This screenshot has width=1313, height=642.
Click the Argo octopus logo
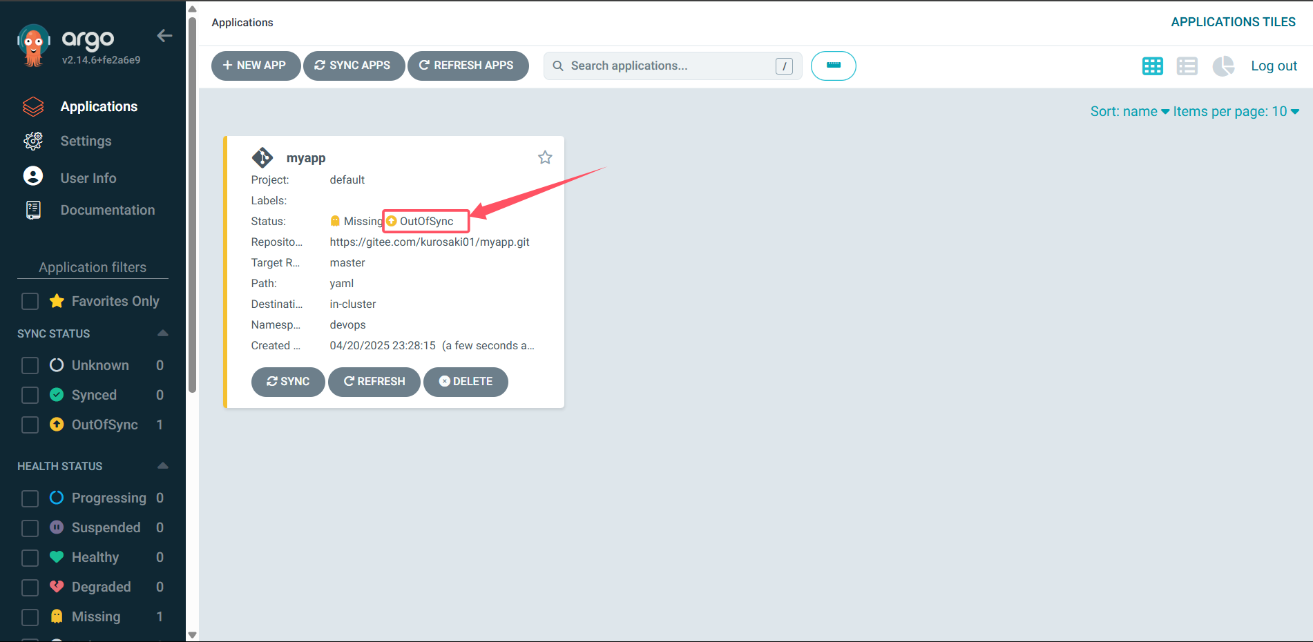(x=33, y=46)
